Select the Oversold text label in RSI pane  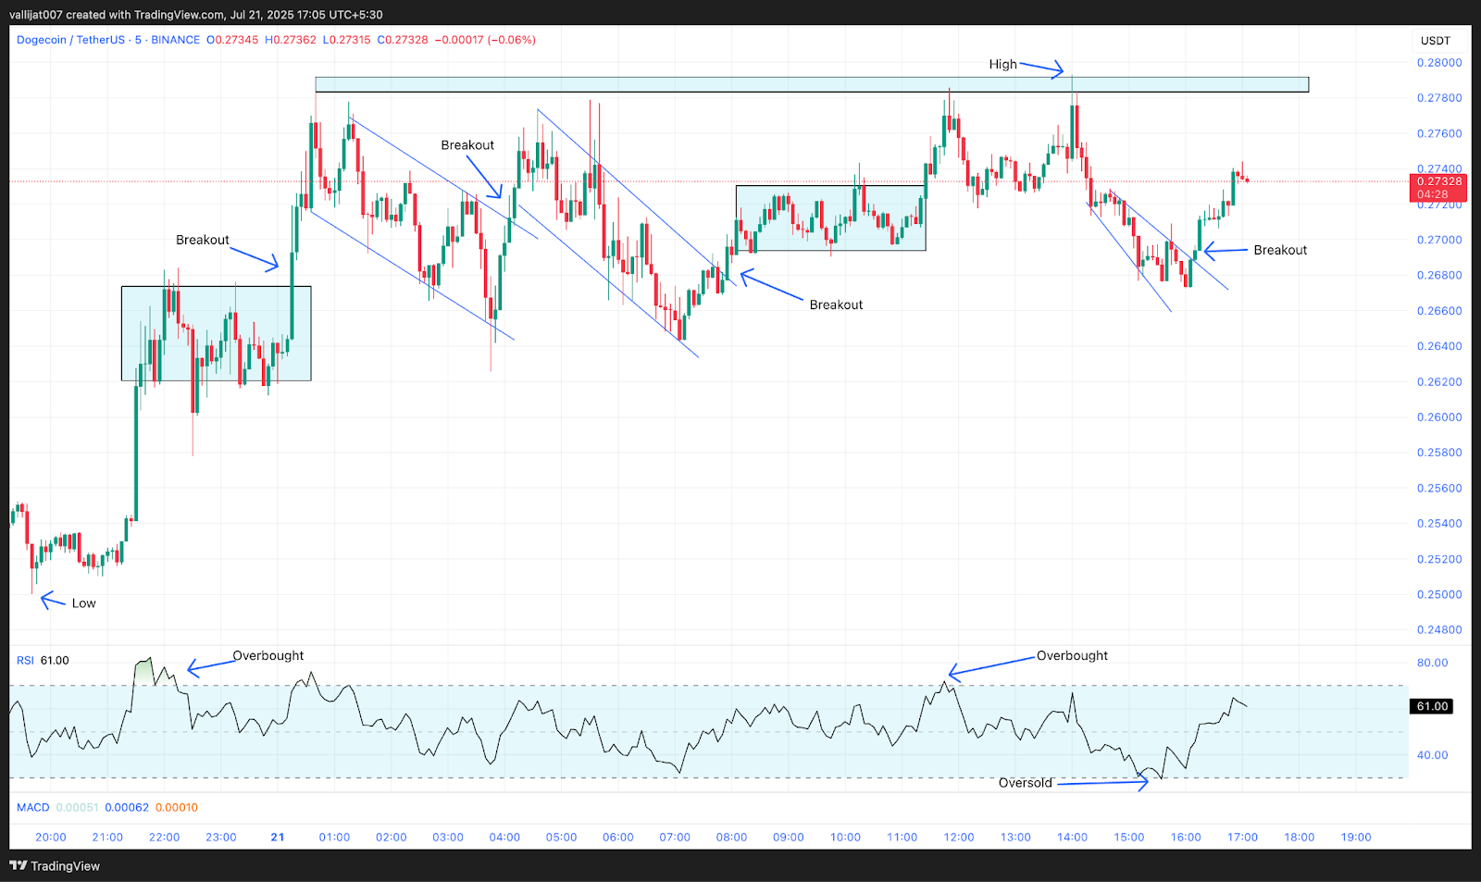pyautogui.click(x=1026, y=783)
